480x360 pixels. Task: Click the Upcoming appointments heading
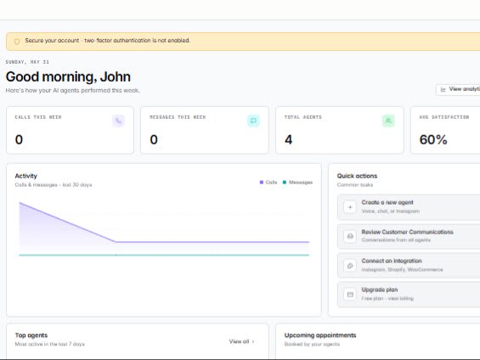[x=320, y=335]
